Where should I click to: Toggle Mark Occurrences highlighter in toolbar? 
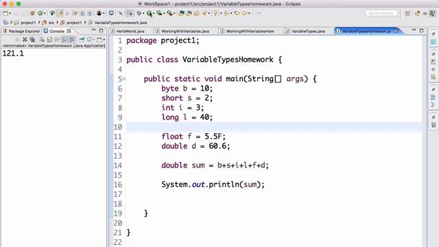tap(60, 13)
